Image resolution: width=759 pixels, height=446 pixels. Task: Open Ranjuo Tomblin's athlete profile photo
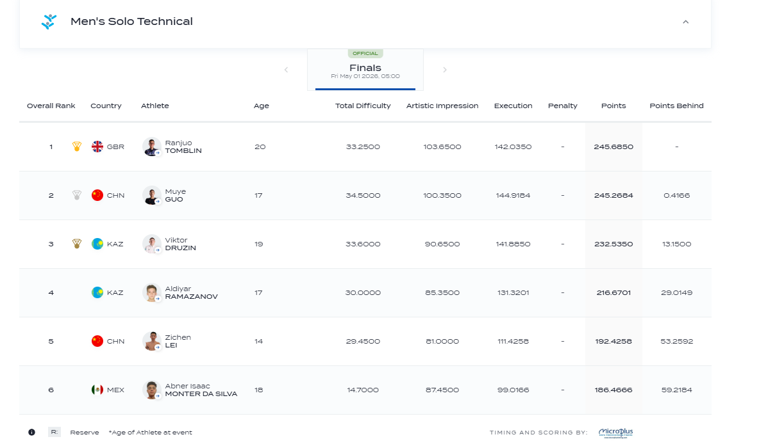coord(151,147)
